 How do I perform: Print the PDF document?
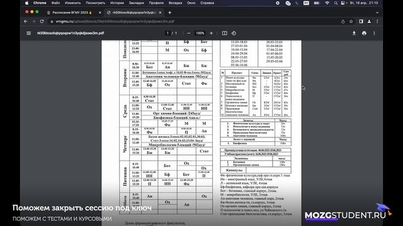(364, 33)
